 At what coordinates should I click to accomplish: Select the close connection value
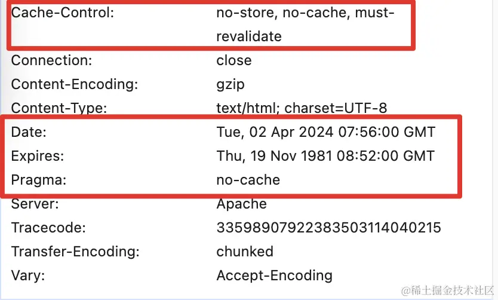point(234,60)
